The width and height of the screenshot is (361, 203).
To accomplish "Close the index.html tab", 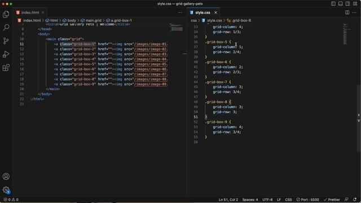I will point(43,12).
